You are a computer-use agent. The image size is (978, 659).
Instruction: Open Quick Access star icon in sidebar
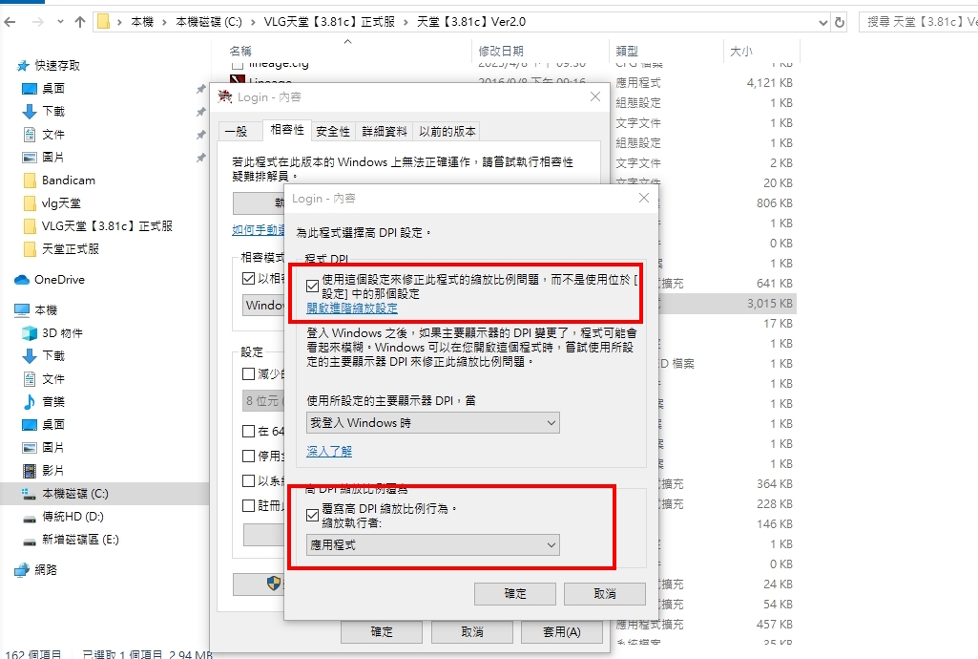point(23,66)
